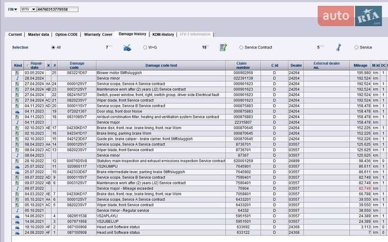Switch to the Option-CODE tab
Screen dimensions: 388x242
click(x=66, y=34)
